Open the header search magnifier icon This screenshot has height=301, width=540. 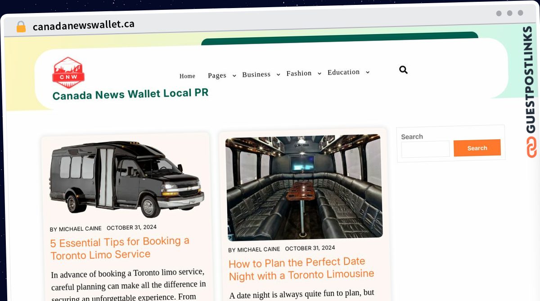pyautogui.click(x=403, y=70)
